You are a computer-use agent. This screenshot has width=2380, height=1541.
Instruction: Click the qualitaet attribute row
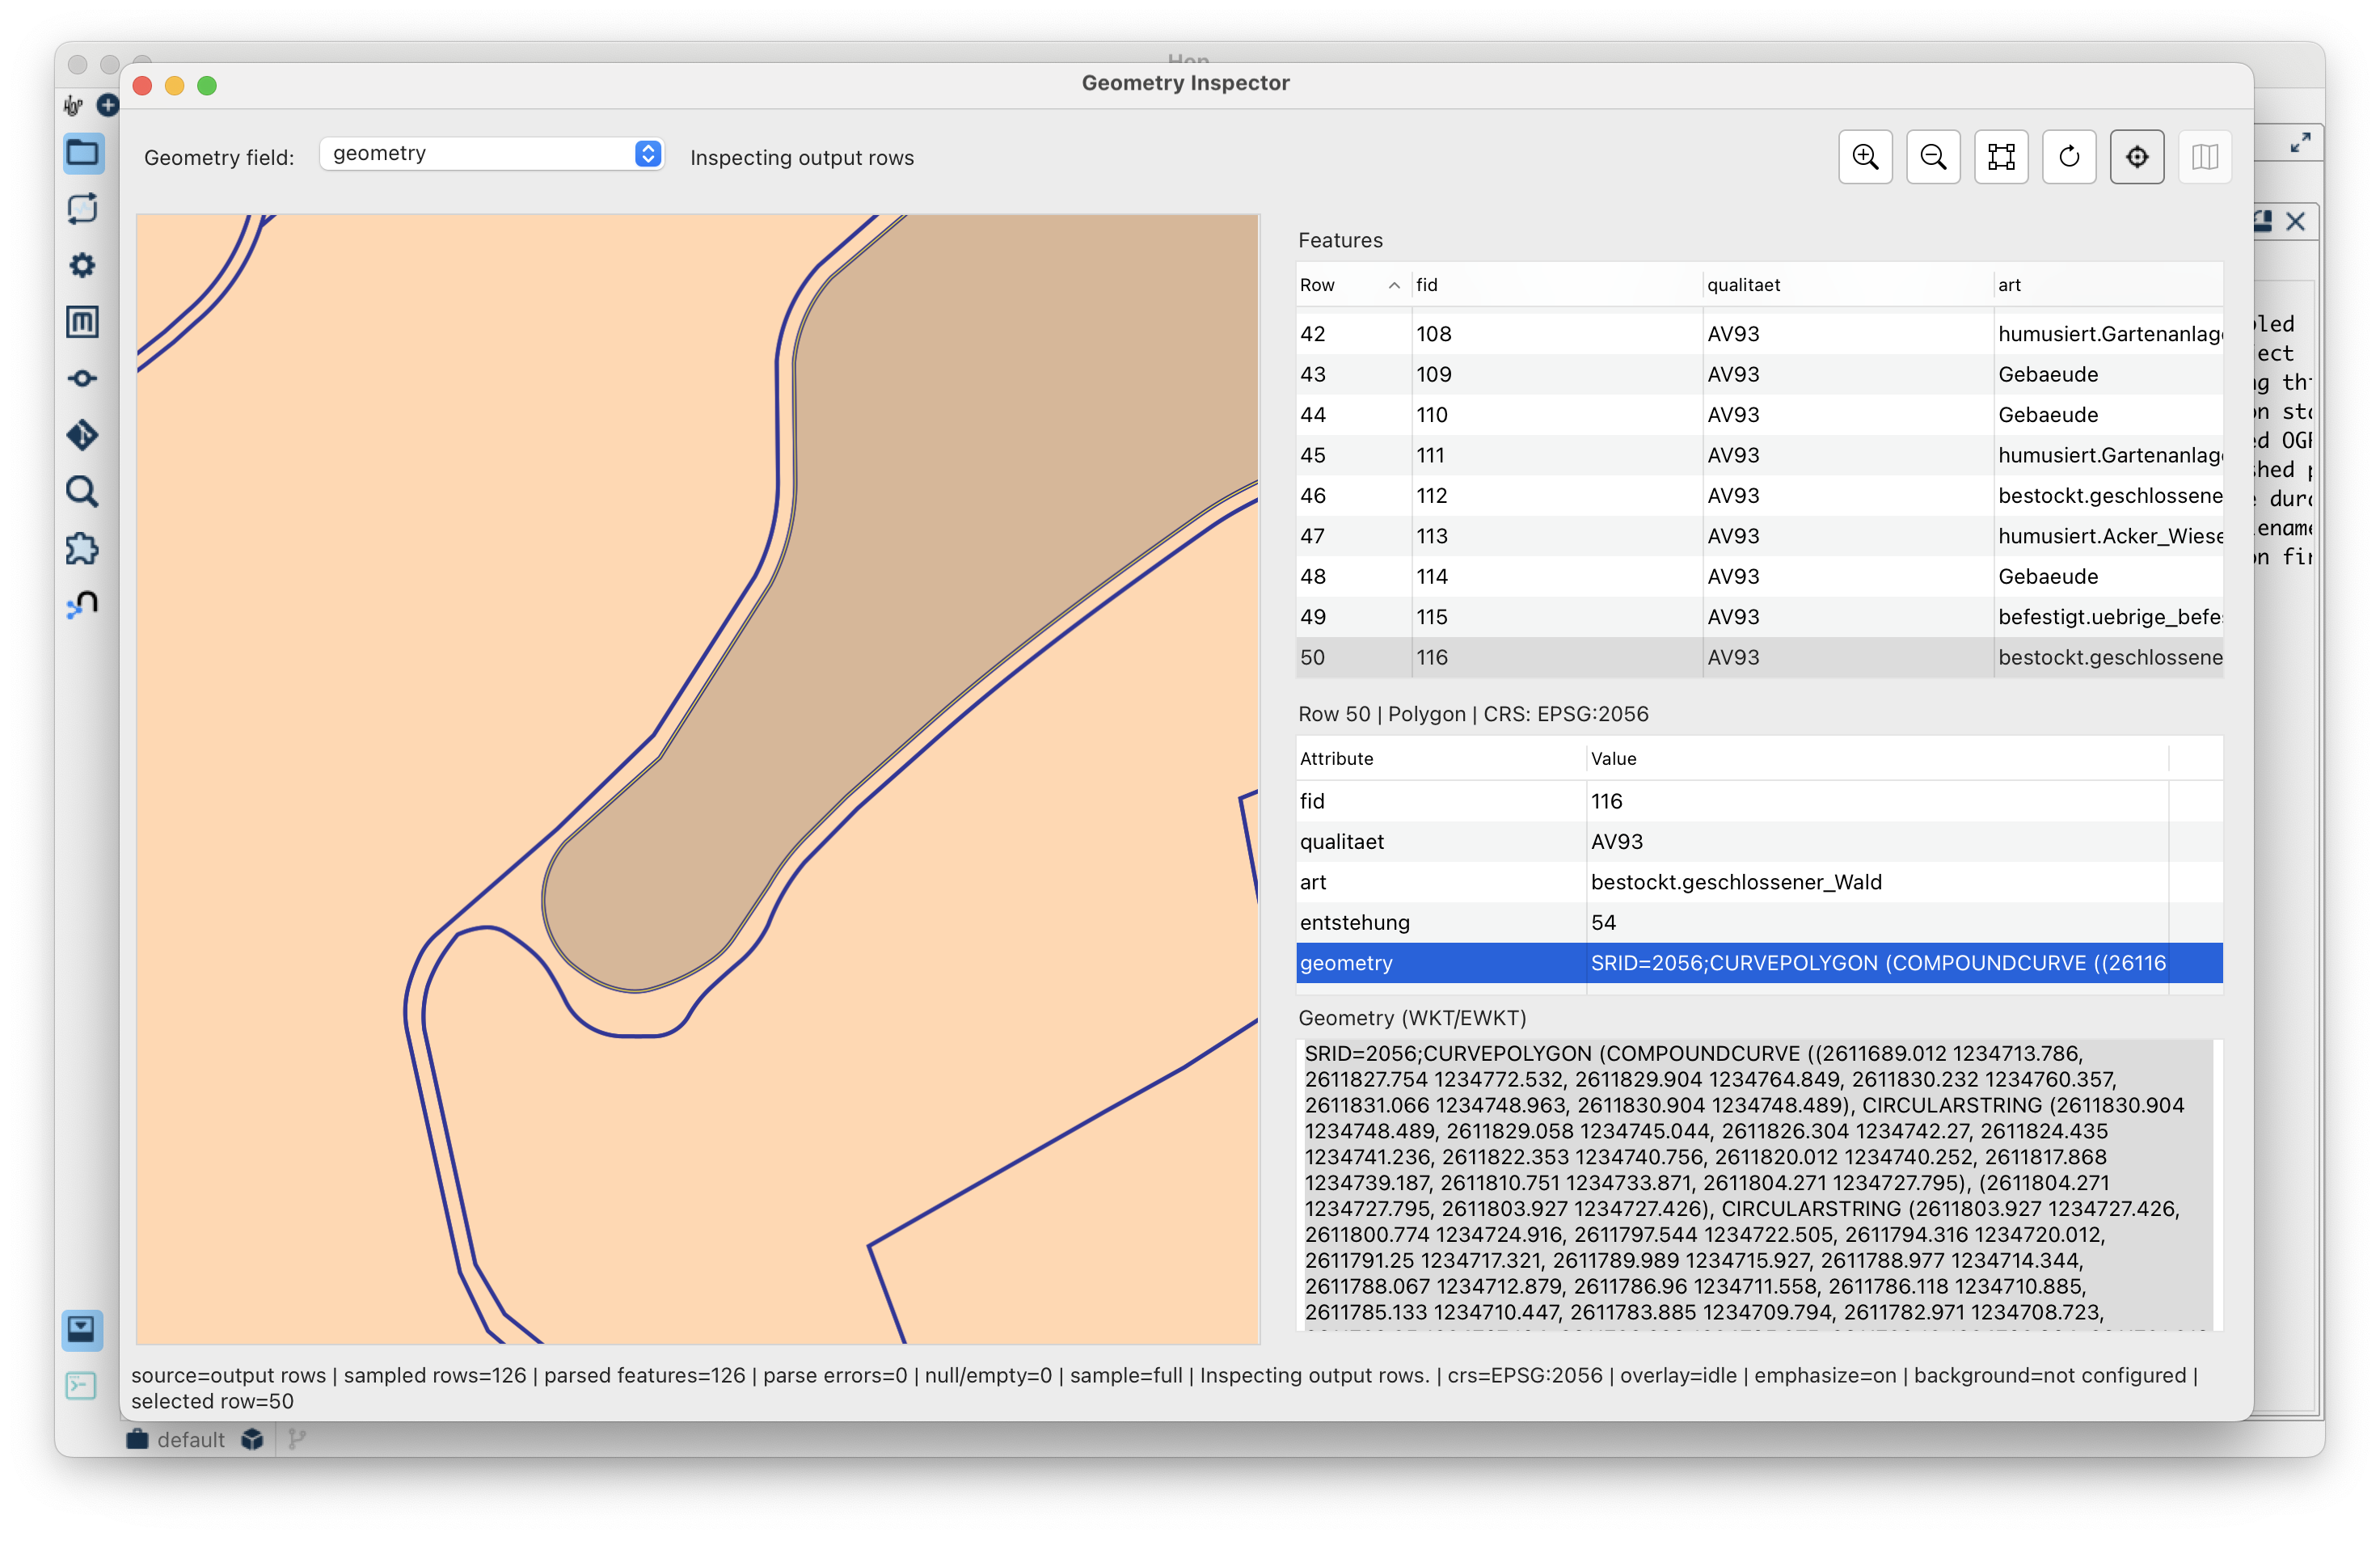tap(1759, 842)
